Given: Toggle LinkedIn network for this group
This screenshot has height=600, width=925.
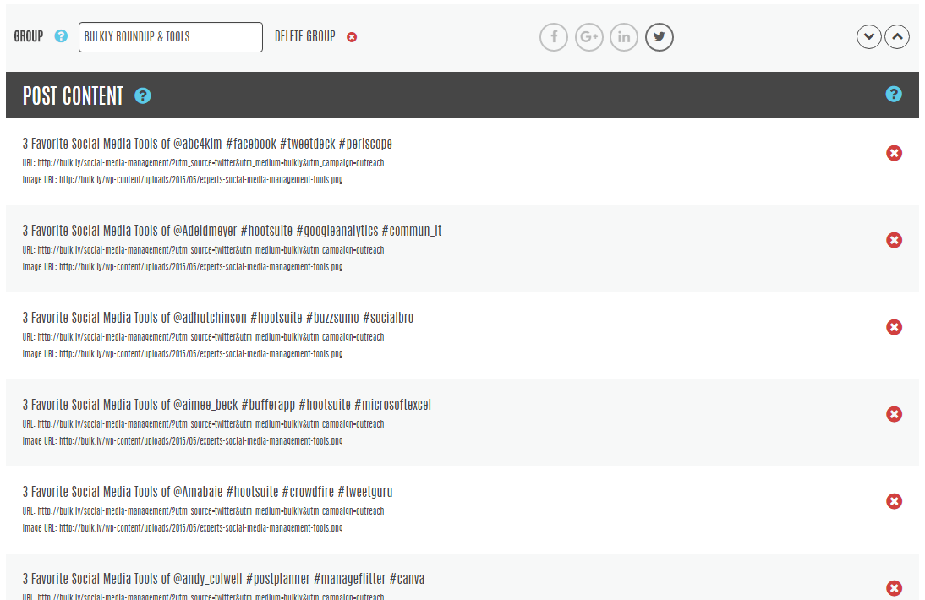Looking at the screenshot, I should click(624, 37).
